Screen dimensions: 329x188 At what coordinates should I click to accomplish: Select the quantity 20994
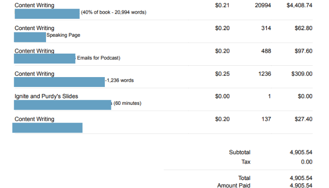[x=263, y=6]
